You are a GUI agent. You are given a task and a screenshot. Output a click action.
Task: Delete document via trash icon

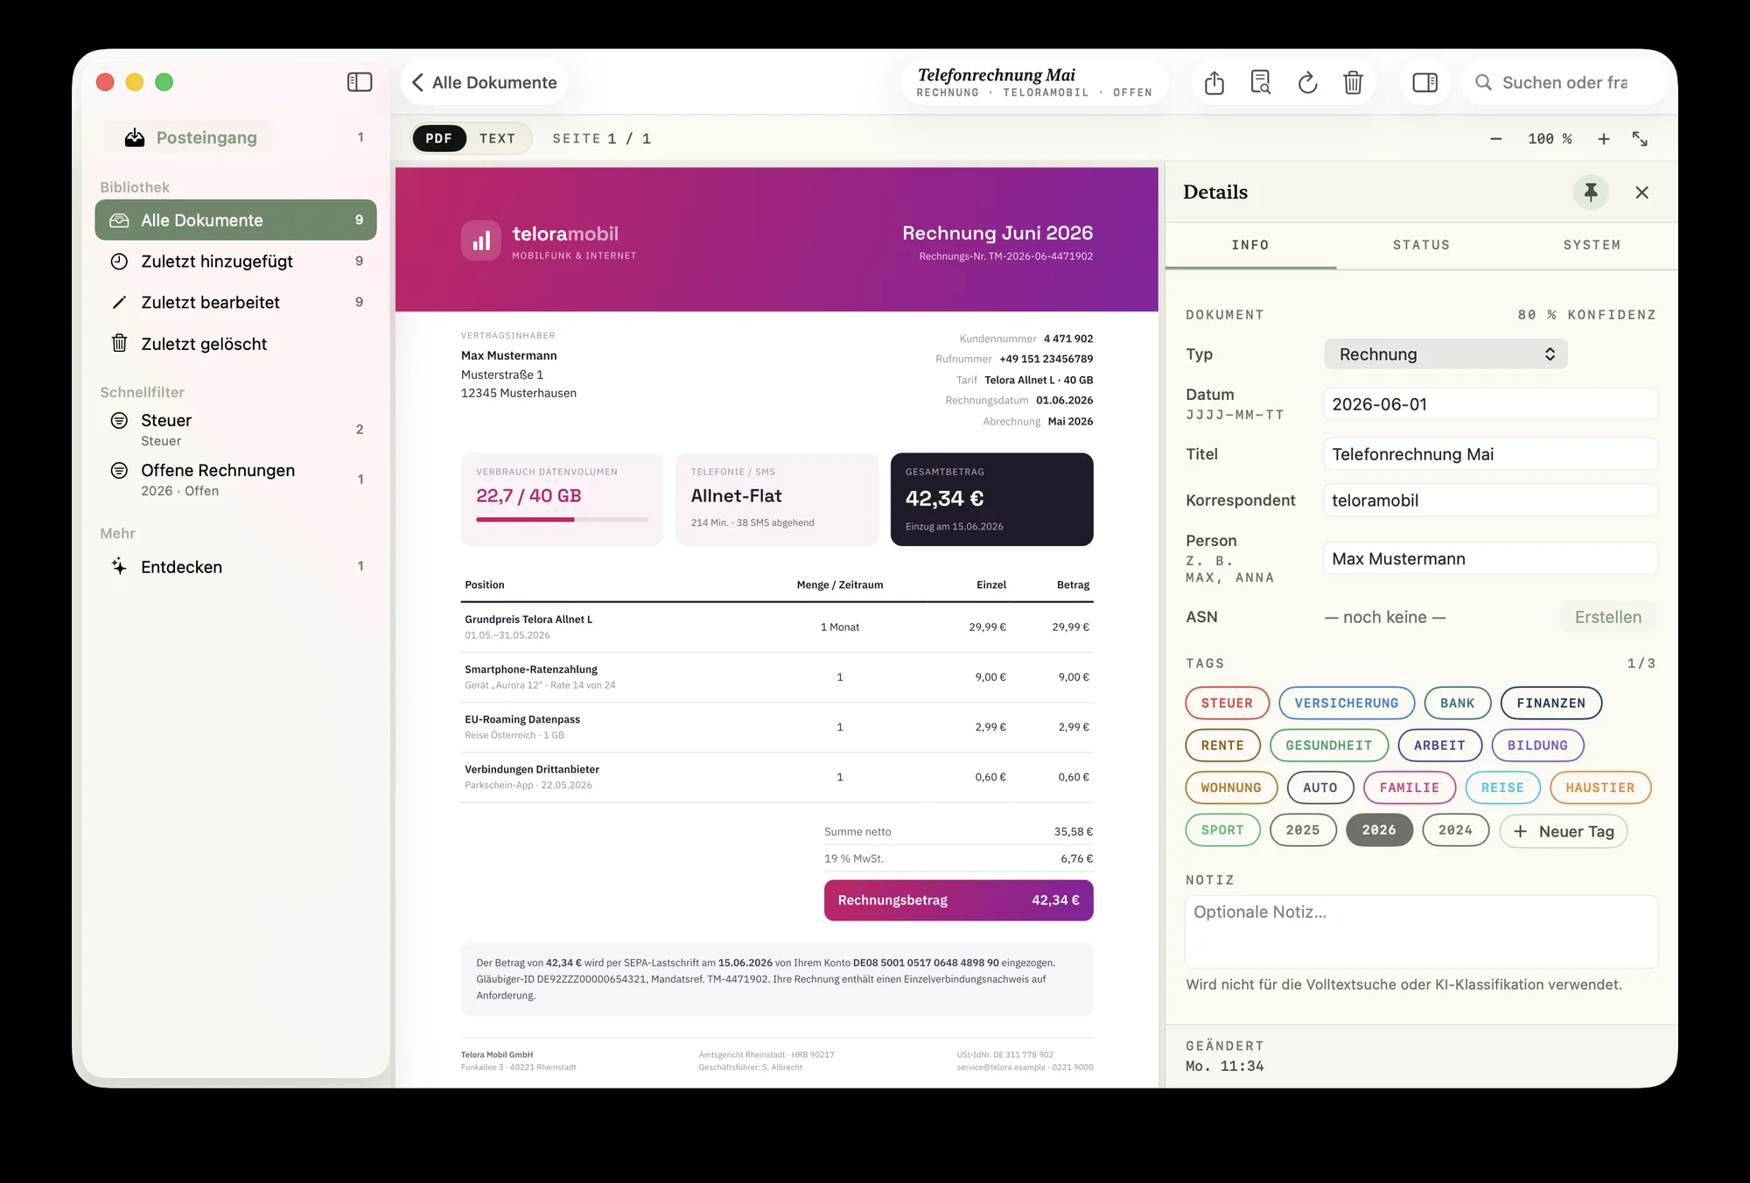[1353, 82]
